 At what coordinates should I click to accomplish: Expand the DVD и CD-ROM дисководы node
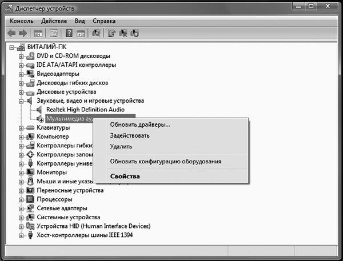pyautogui.click(x=21, y=56)
